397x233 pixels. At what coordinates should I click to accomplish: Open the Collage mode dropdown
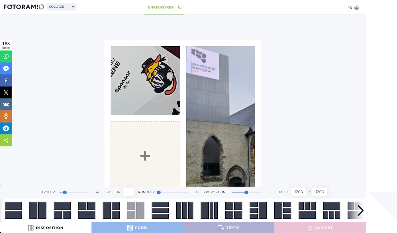coord(62,7)
